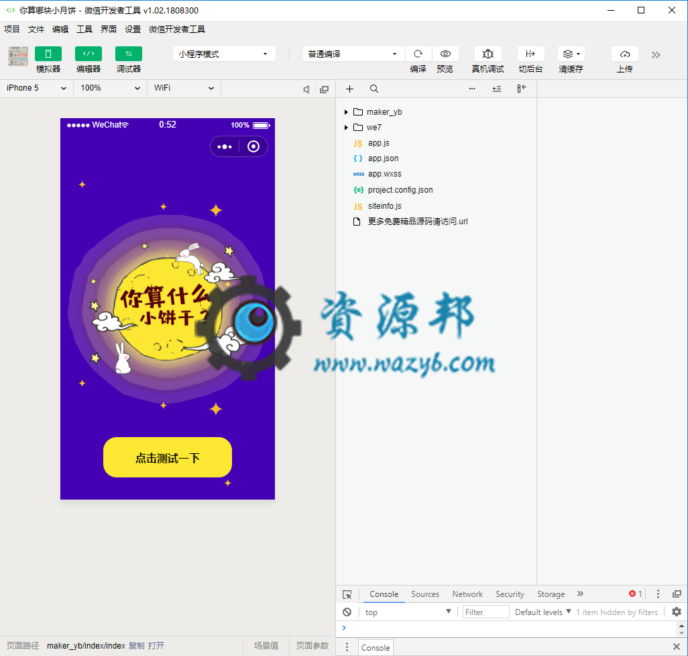The height and width of the screenshot is (656, 688).
Task: Click the 复制 link for page path
Action: [136, 645]
